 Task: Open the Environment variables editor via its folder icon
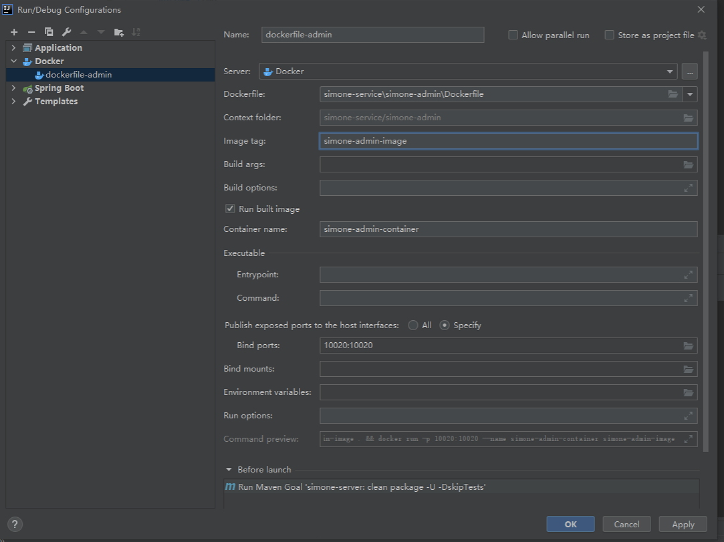(x=689, y=393)
